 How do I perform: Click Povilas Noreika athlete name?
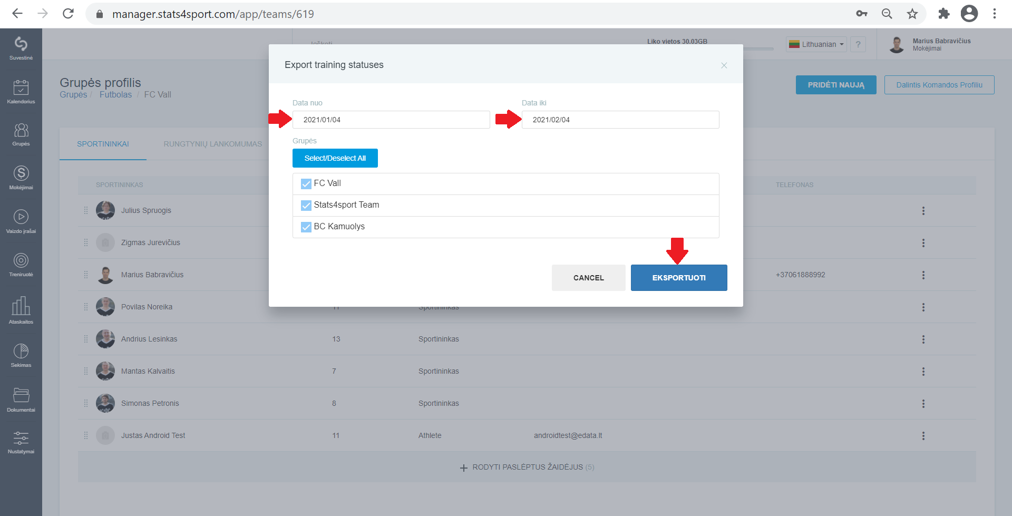[147, 307]
